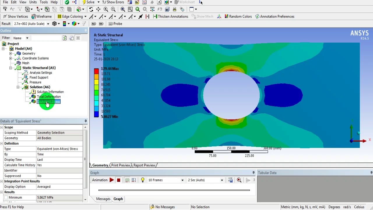Select Fixed Support in the tree

point(39,78)
